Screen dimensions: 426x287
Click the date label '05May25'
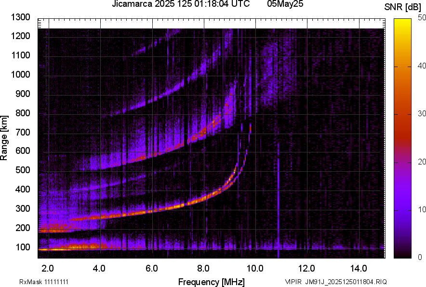285,4
